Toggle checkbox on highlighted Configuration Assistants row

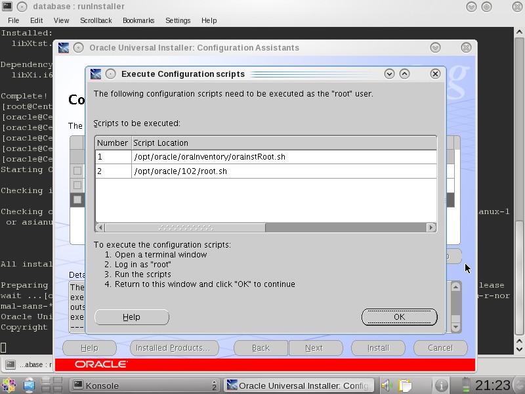pos(77,200)
